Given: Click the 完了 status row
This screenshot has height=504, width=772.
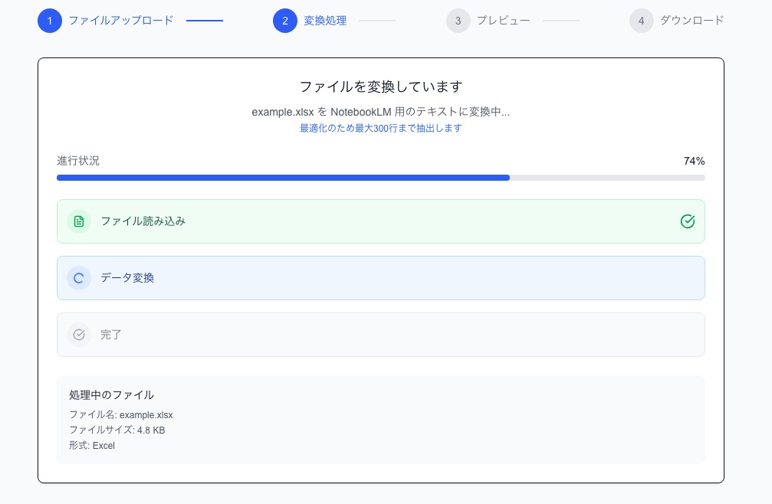Looking at the screenshot, I should coord(380,335).
